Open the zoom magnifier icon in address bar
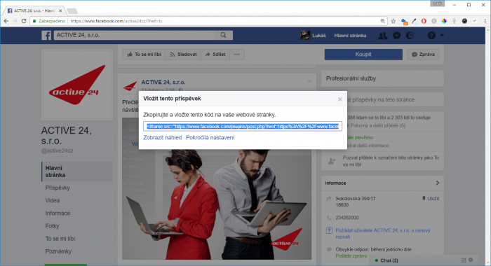The image size is (491, 266). click(383, 21)
